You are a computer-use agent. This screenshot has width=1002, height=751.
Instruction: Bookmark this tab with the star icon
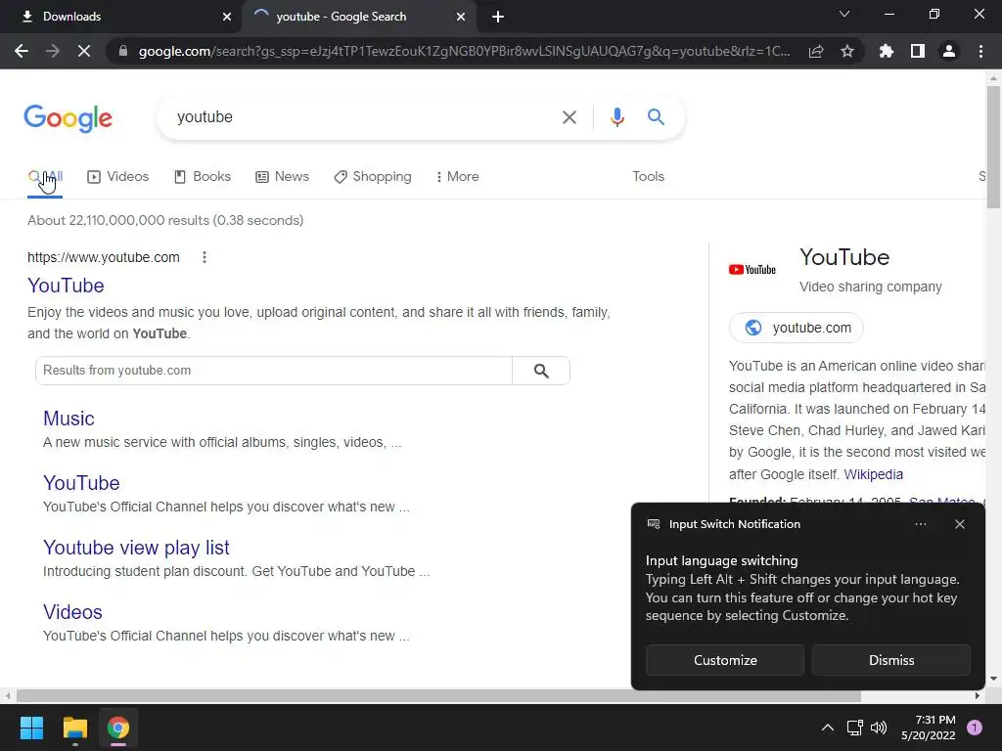coord(847,51)
